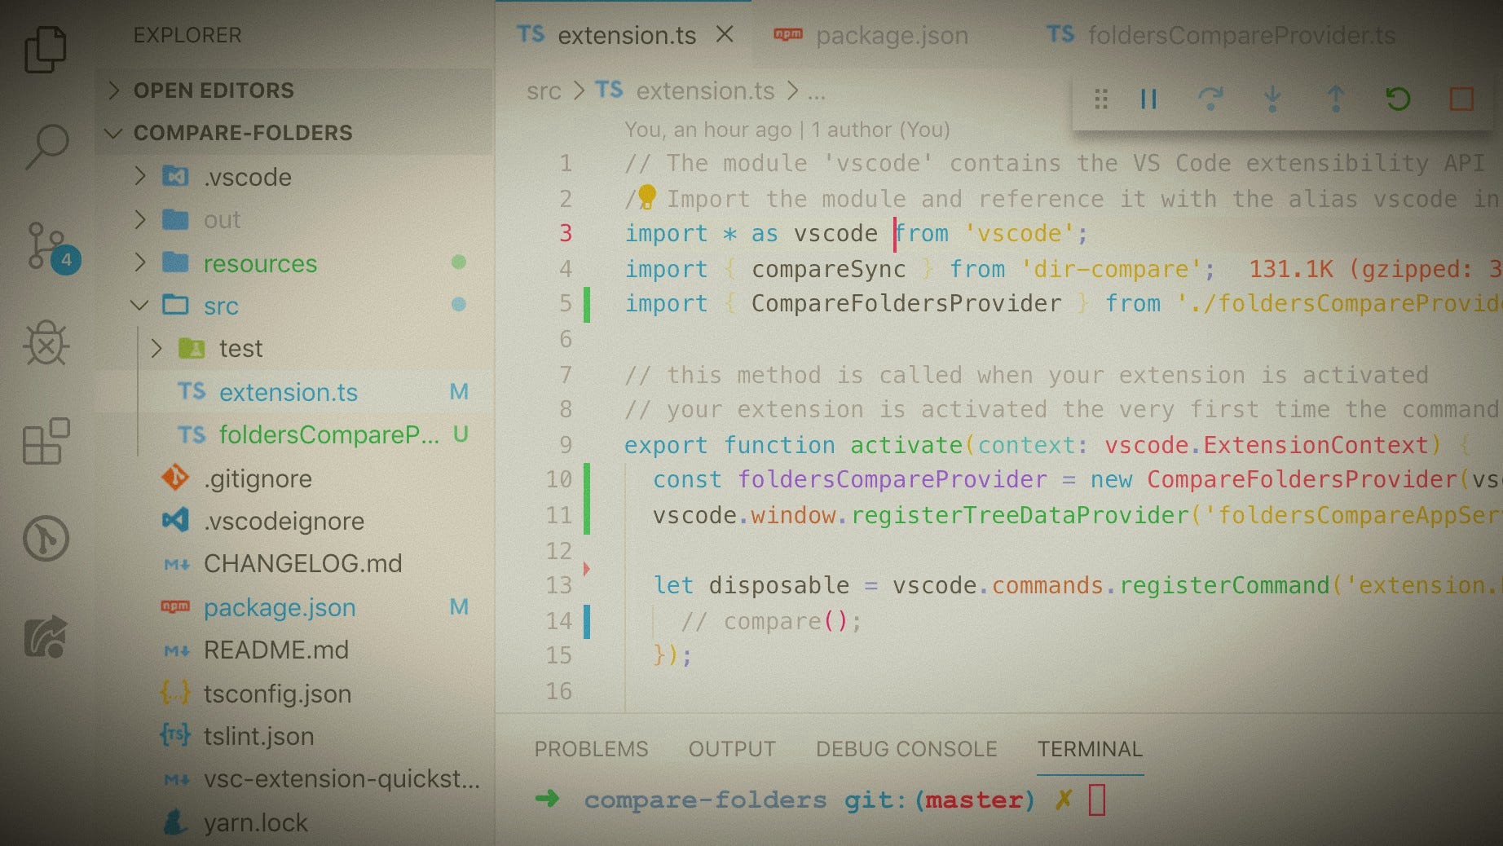Expand the out folder
1503x846 pixels.
point(140,219)
